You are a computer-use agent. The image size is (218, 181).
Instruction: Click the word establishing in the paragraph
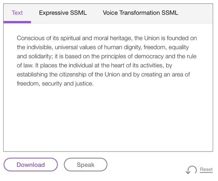pyautogui.click(x=32, y=75)
